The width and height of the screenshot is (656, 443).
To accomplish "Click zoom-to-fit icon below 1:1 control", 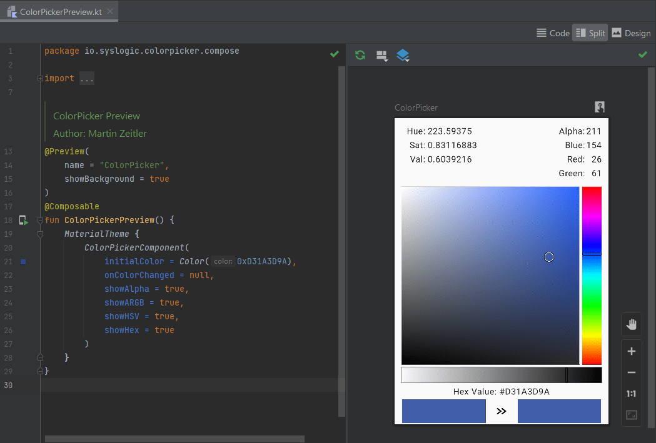I will coord(631,415).
